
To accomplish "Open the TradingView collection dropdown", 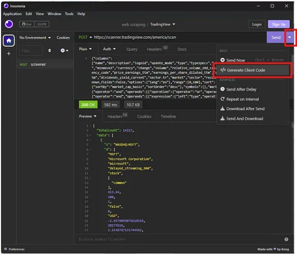I will [x=163, y=24].
